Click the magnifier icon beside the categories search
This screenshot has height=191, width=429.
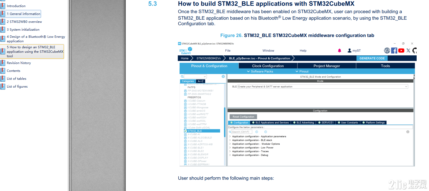(182, 76)
